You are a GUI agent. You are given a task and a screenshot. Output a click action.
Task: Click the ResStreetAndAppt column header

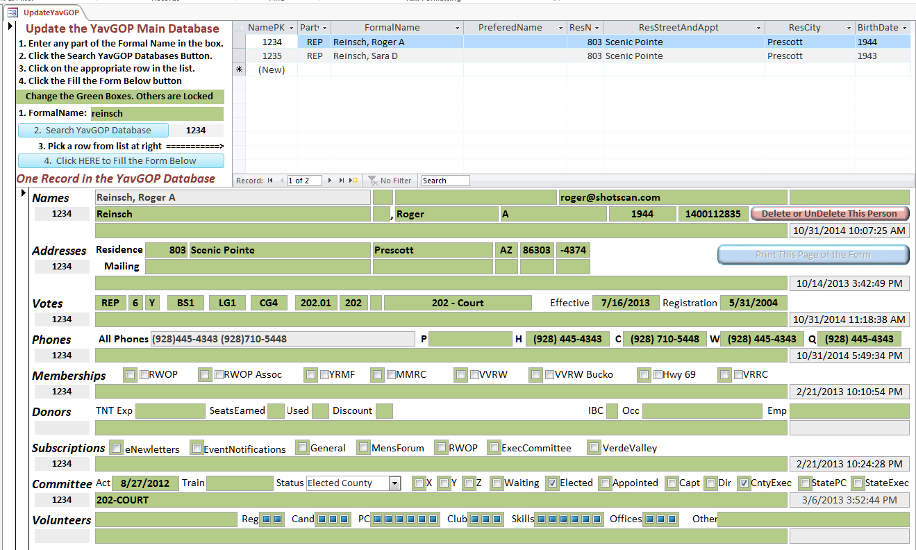coord(678,28)
